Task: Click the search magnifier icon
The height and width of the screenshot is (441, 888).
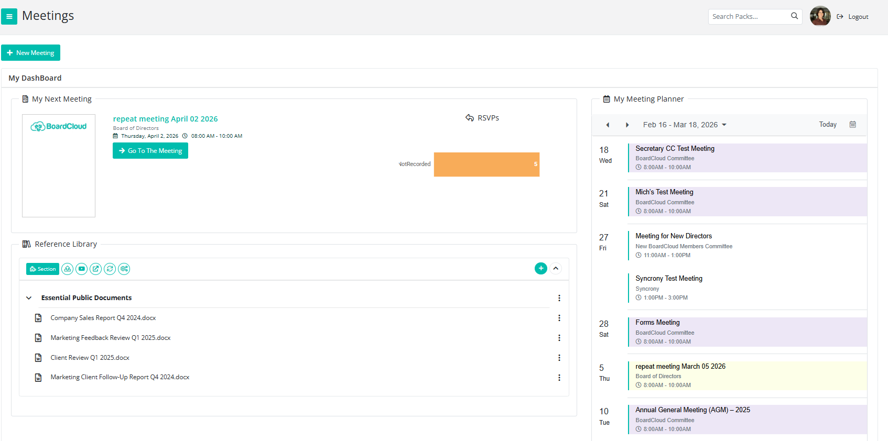Action: point(794,16)
